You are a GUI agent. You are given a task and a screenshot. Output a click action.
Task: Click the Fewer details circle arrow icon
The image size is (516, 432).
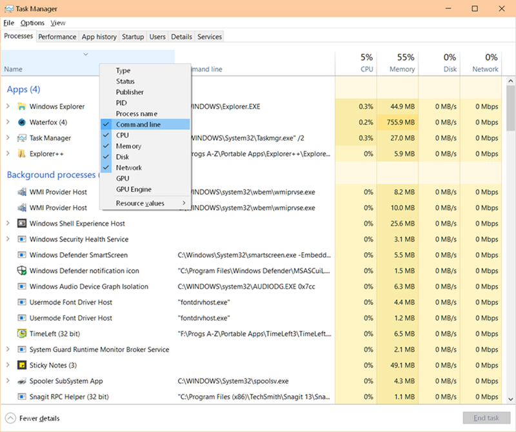[x=10, y=418]
